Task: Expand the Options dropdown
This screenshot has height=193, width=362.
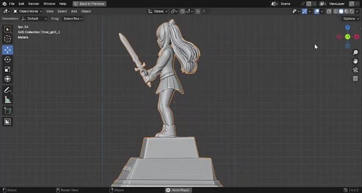Action: [x=351, y=19]
